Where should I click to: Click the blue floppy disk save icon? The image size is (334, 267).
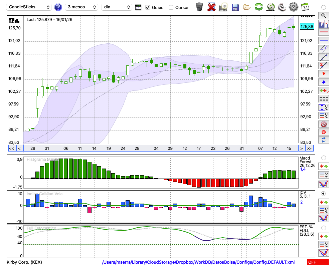[x=235, y=7]
